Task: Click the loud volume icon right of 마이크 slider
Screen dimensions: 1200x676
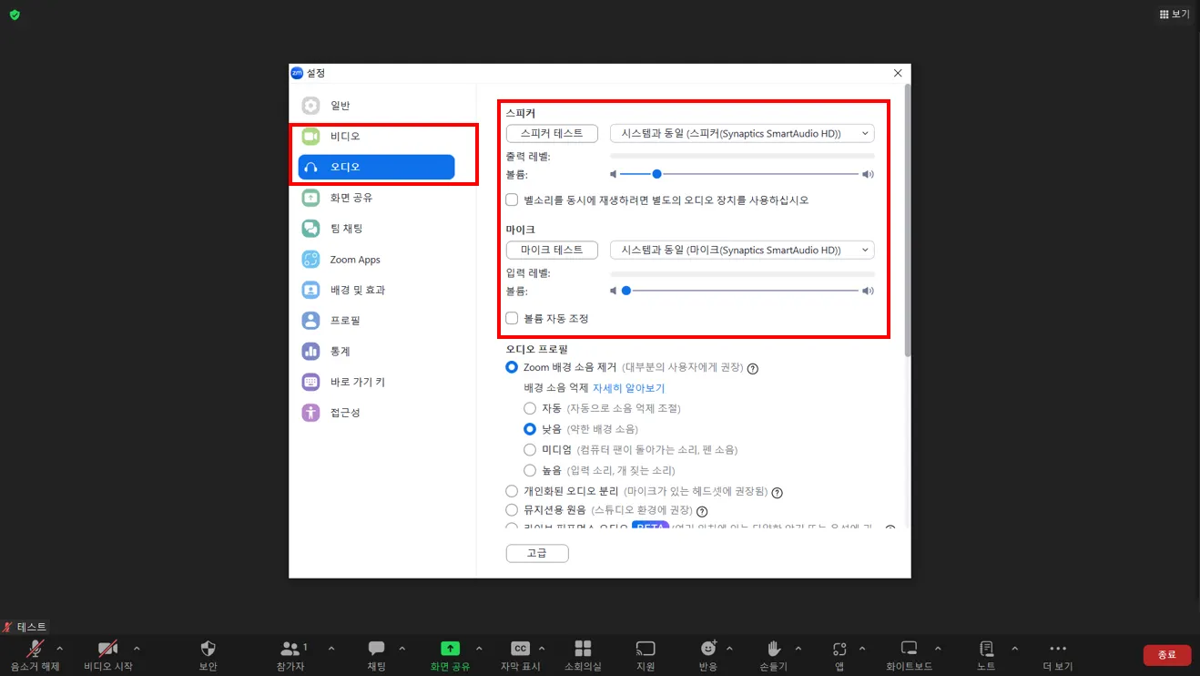Action: tap(868, 292)
